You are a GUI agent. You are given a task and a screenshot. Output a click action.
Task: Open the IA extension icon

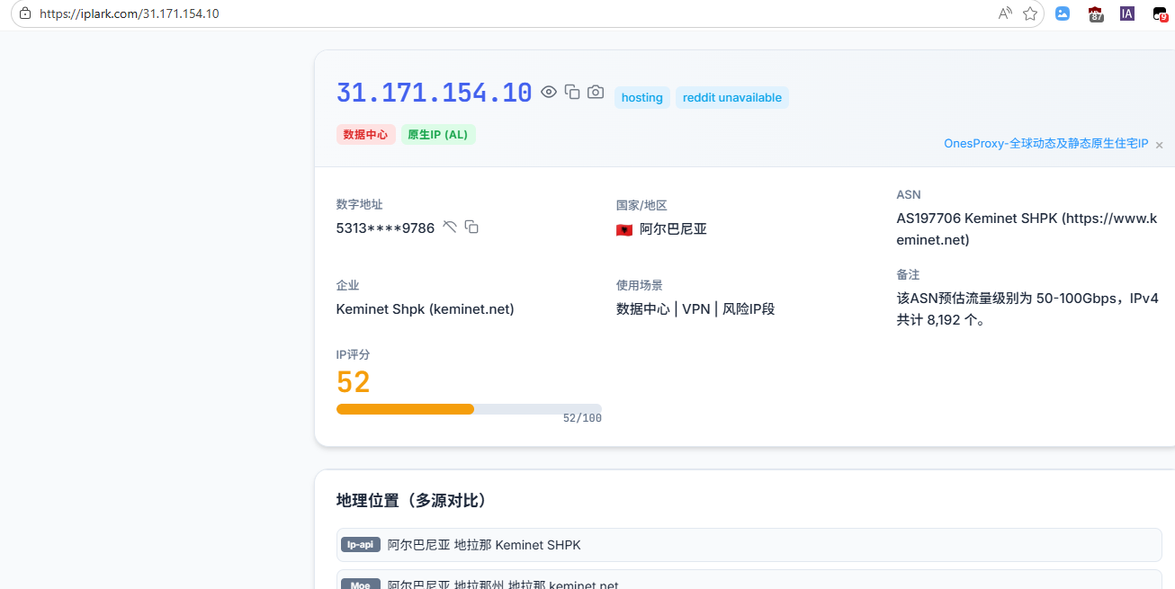1127,13
